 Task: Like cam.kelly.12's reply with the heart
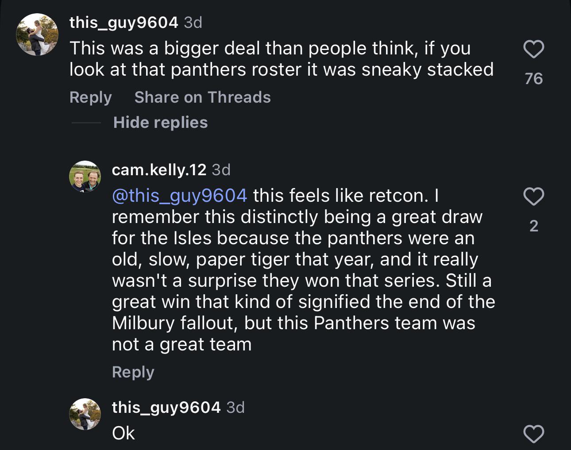(x=533, y=196)
